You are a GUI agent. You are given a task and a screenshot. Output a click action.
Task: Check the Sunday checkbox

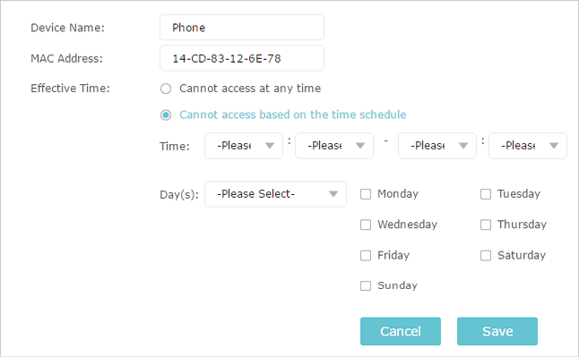pos(366,285)
